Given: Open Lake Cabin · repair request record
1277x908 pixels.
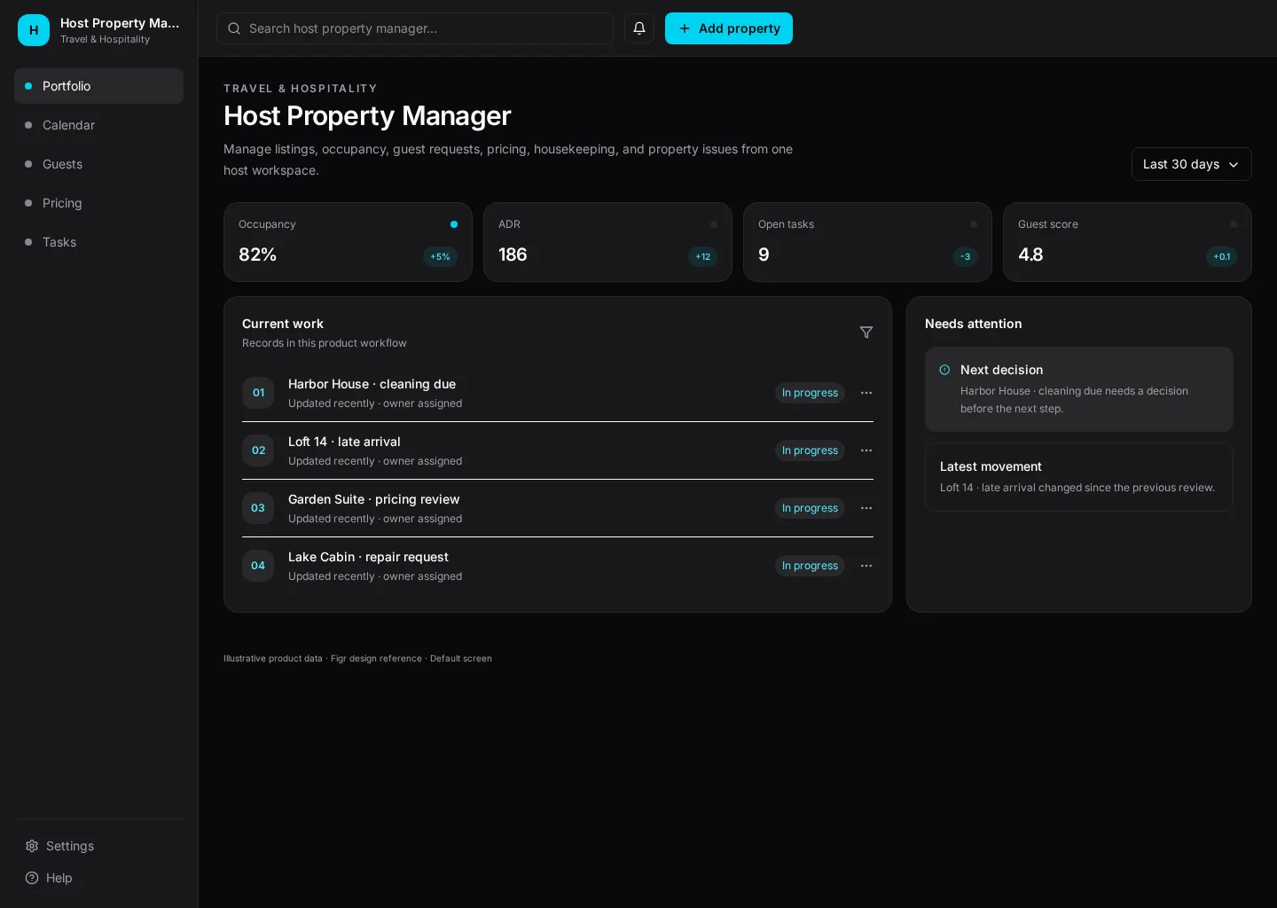Looking at the screenshot, I should tap(558, 566).
